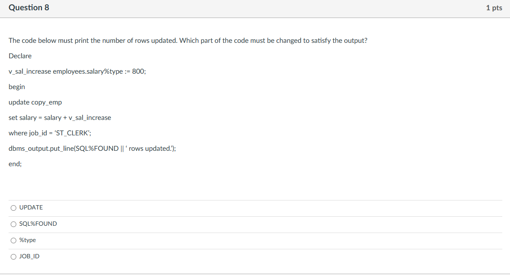This screenshot has width=510, height=275.
Task: Click the %type answer label text
Action: click(x=28, y=240)
